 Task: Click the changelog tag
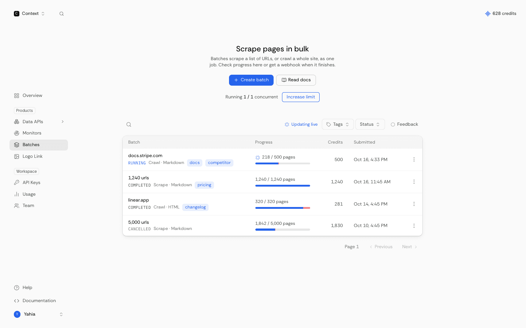coord(195,207)
